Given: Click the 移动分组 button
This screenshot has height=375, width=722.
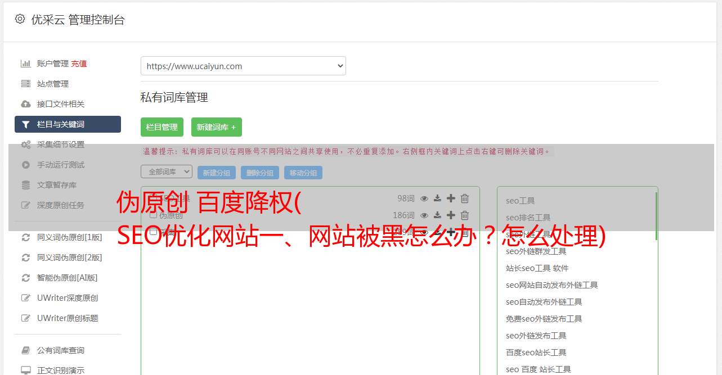Looking at the screenshot, I should point(303,173).
